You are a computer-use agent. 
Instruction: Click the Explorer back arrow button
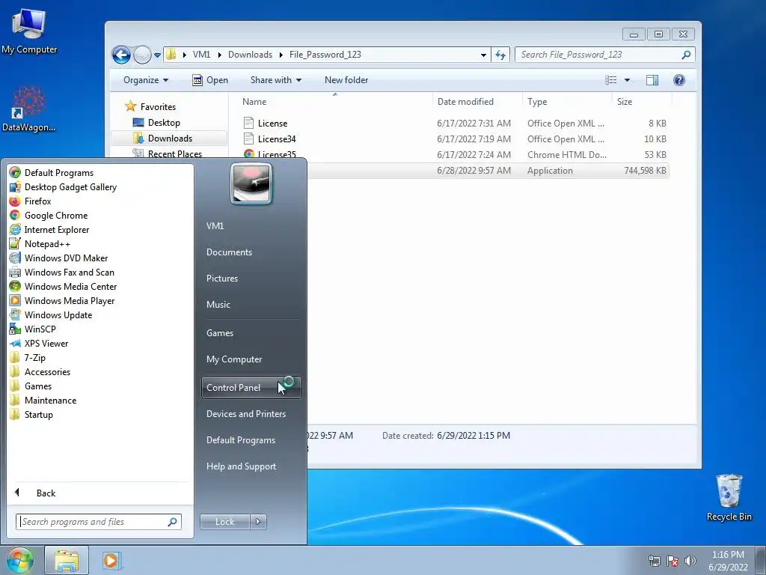point(121,55)
